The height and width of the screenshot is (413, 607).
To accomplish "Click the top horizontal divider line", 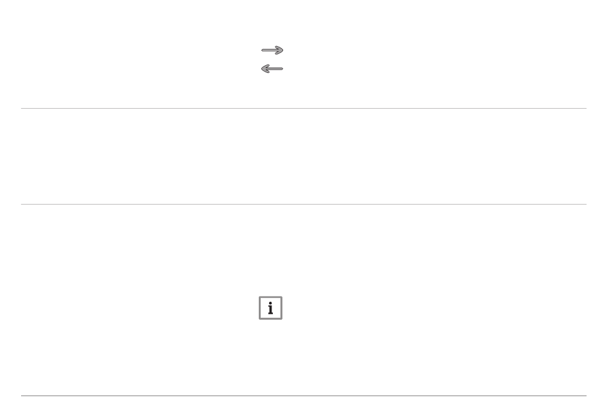I will tap(303, 108).
